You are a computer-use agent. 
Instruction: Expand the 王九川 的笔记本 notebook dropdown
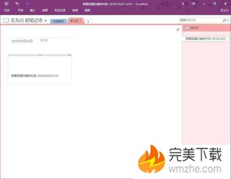point(46,20)
